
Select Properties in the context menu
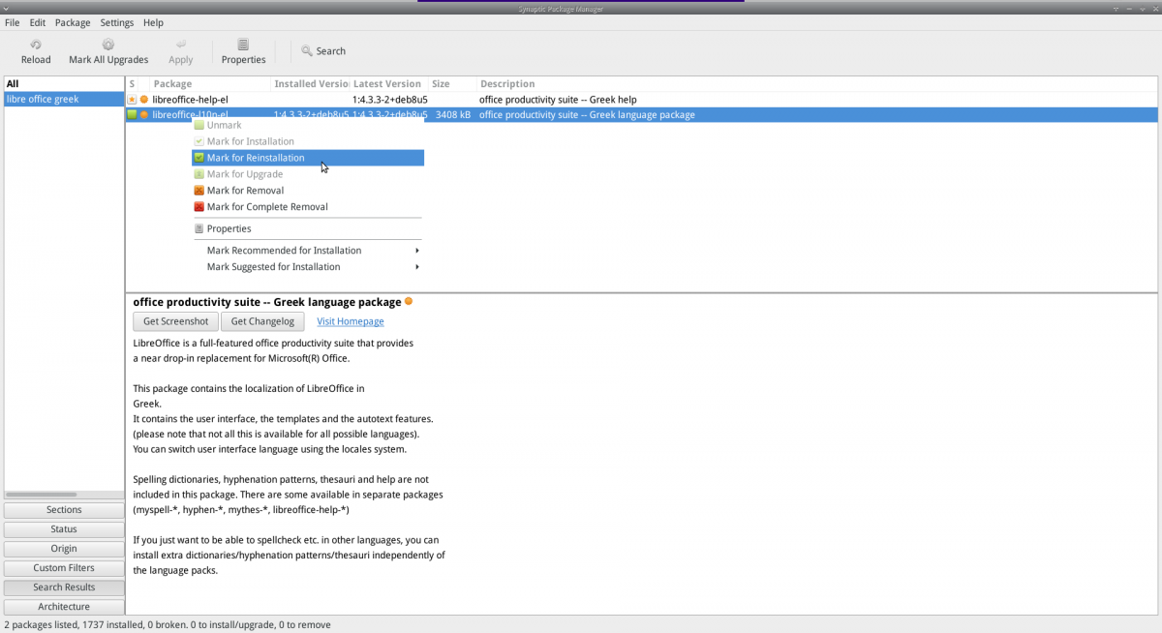pos(308,229)
